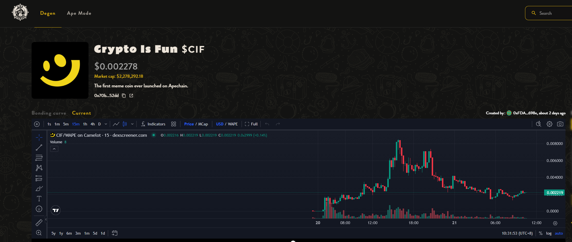Set the chart range to 5d
Screen dimensions: 572x242
(x=95, y=233)
